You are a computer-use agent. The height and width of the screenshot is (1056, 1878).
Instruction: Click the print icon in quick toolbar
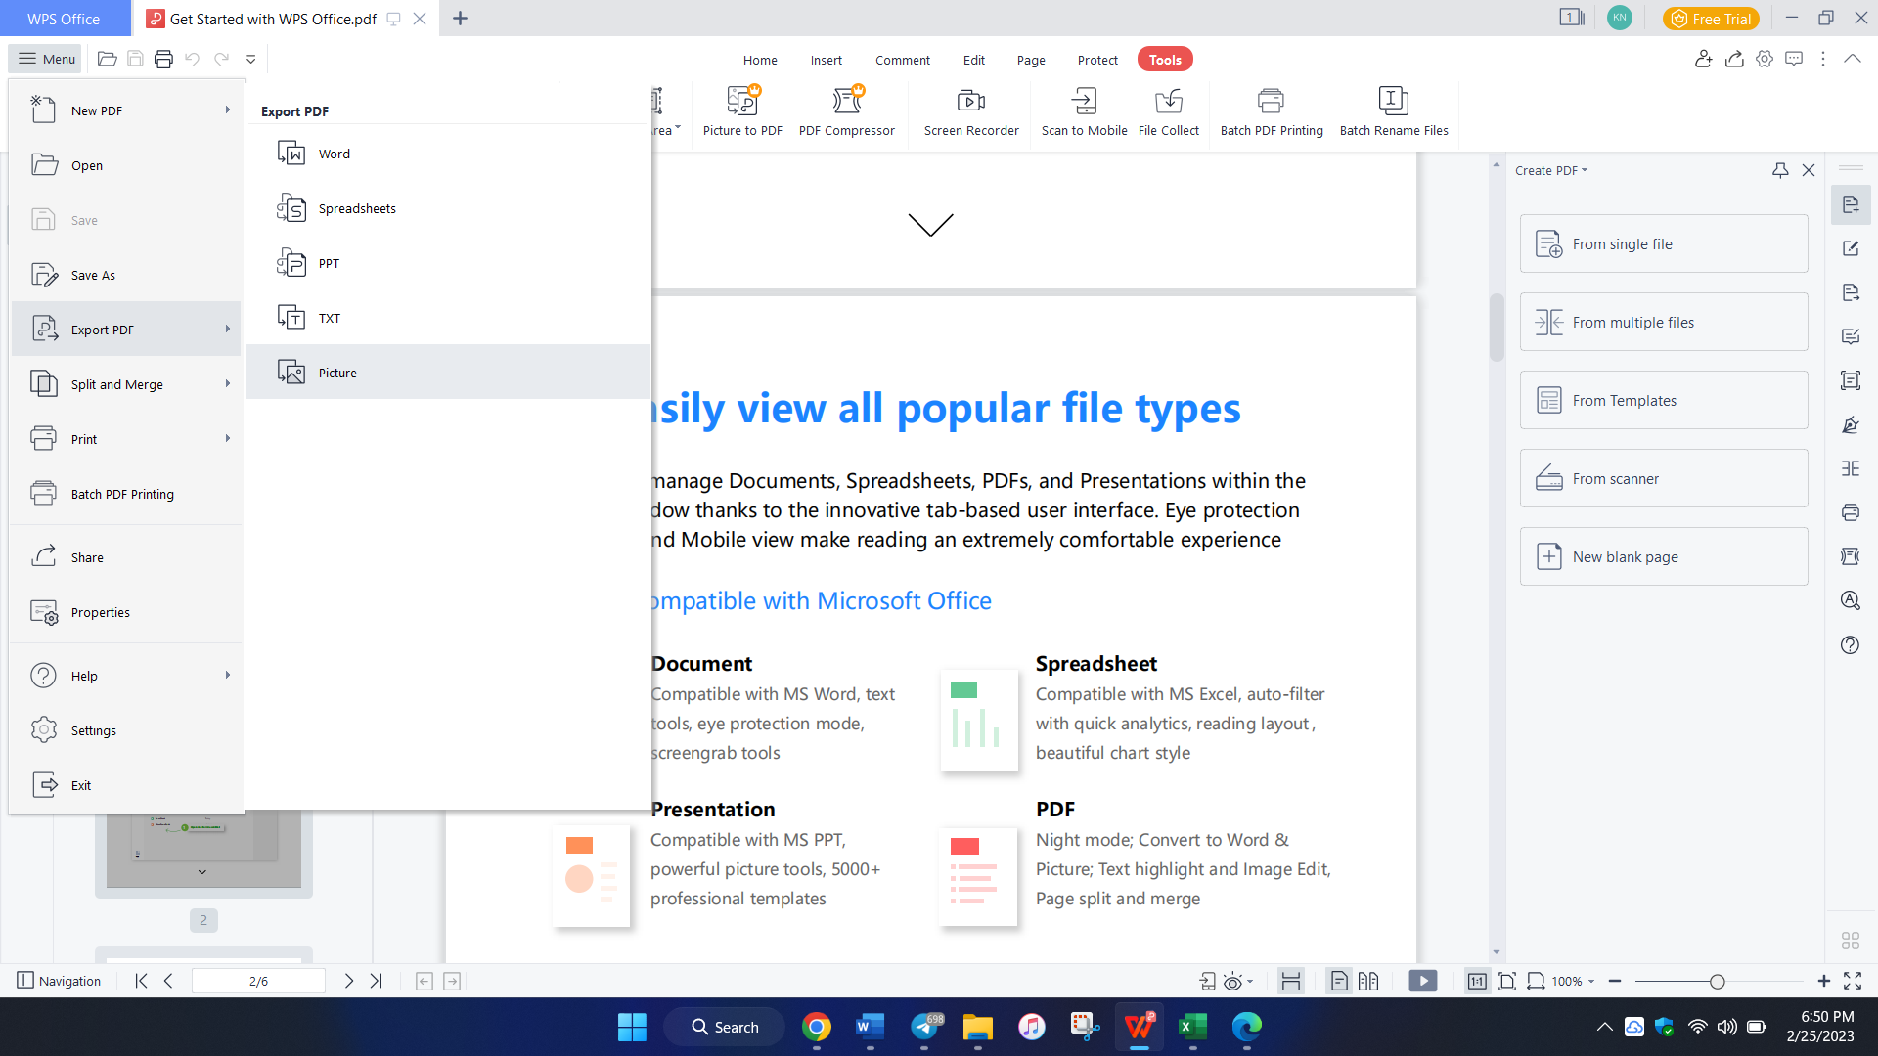pyautogui.click(x=163, y=59)
